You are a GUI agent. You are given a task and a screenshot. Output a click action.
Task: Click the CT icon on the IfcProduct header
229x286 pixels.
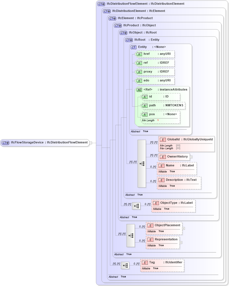click(118, 25)
